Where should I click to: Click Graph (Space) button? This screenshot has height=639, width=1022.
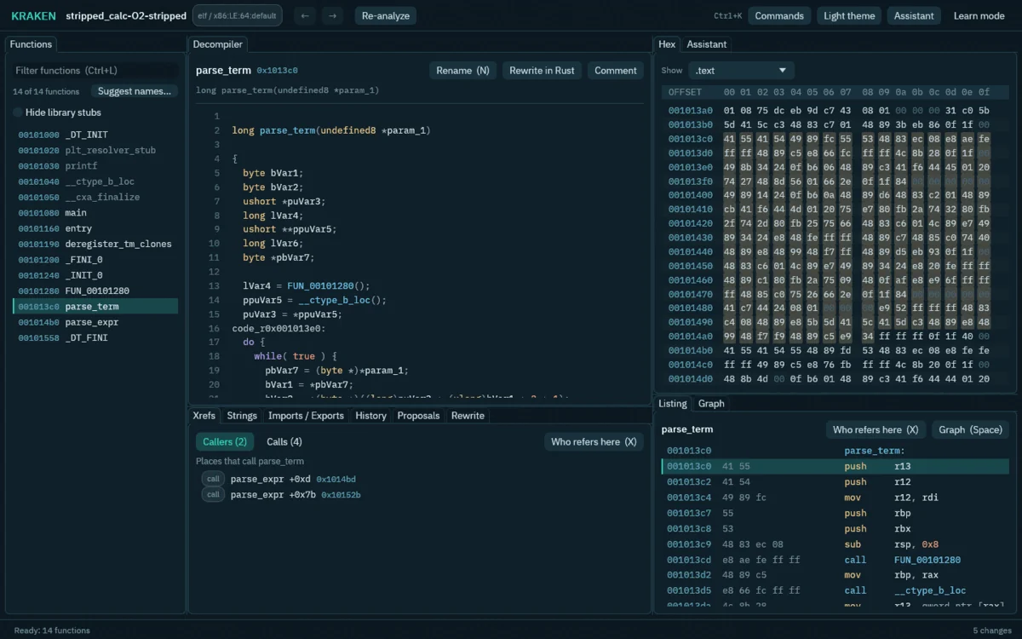pos(970,429)
